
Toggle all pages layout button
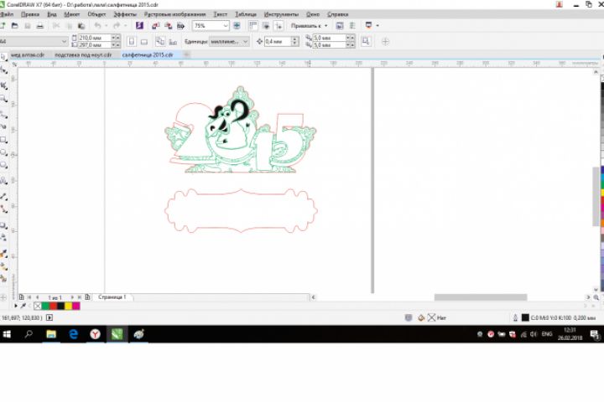click(160, 41)
